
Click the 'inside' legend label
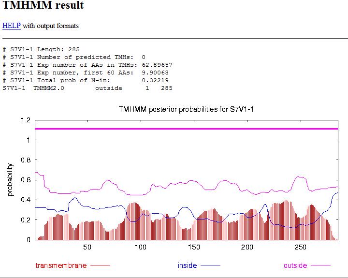pos(188,265)
